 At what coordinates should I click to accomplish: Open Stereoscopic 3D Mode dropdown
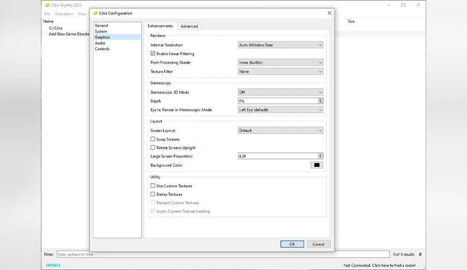coord(280,92)
